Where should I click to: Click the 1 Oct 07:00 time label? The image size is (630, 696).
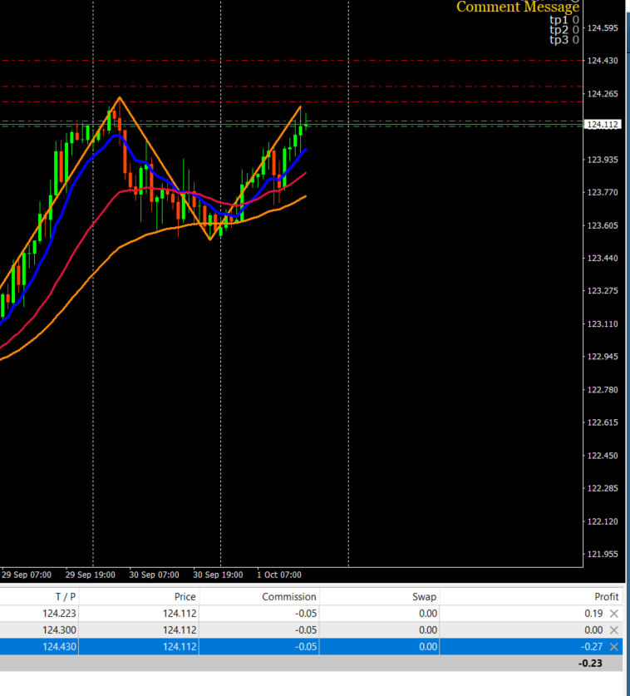(x=279, y=575)
